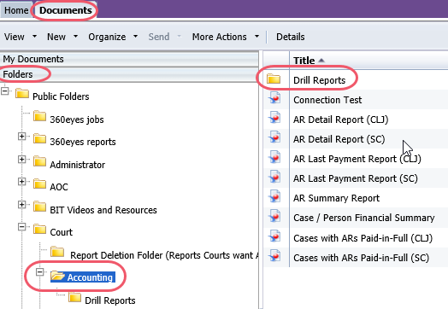
Task: Click Drill Reports folder icon in tree
Action: [x=75, y=297]
